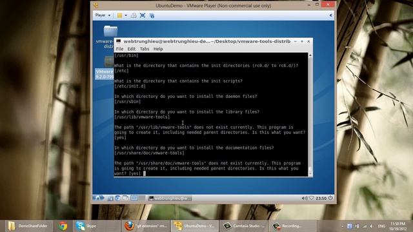Switch to the second workspace in the pager
This screenshot has width=413, height=232.
(142, 198)
